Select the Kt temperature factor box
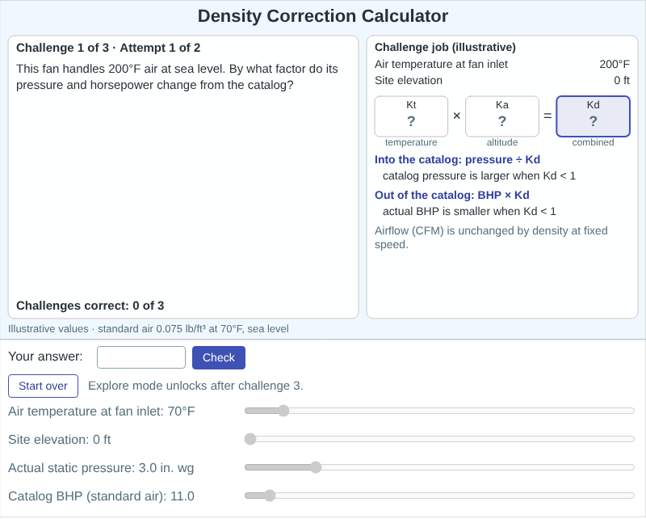 [411, 116]
